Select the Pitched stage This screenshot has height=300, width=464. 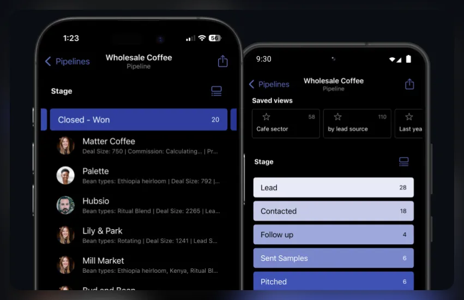[334, 281]
